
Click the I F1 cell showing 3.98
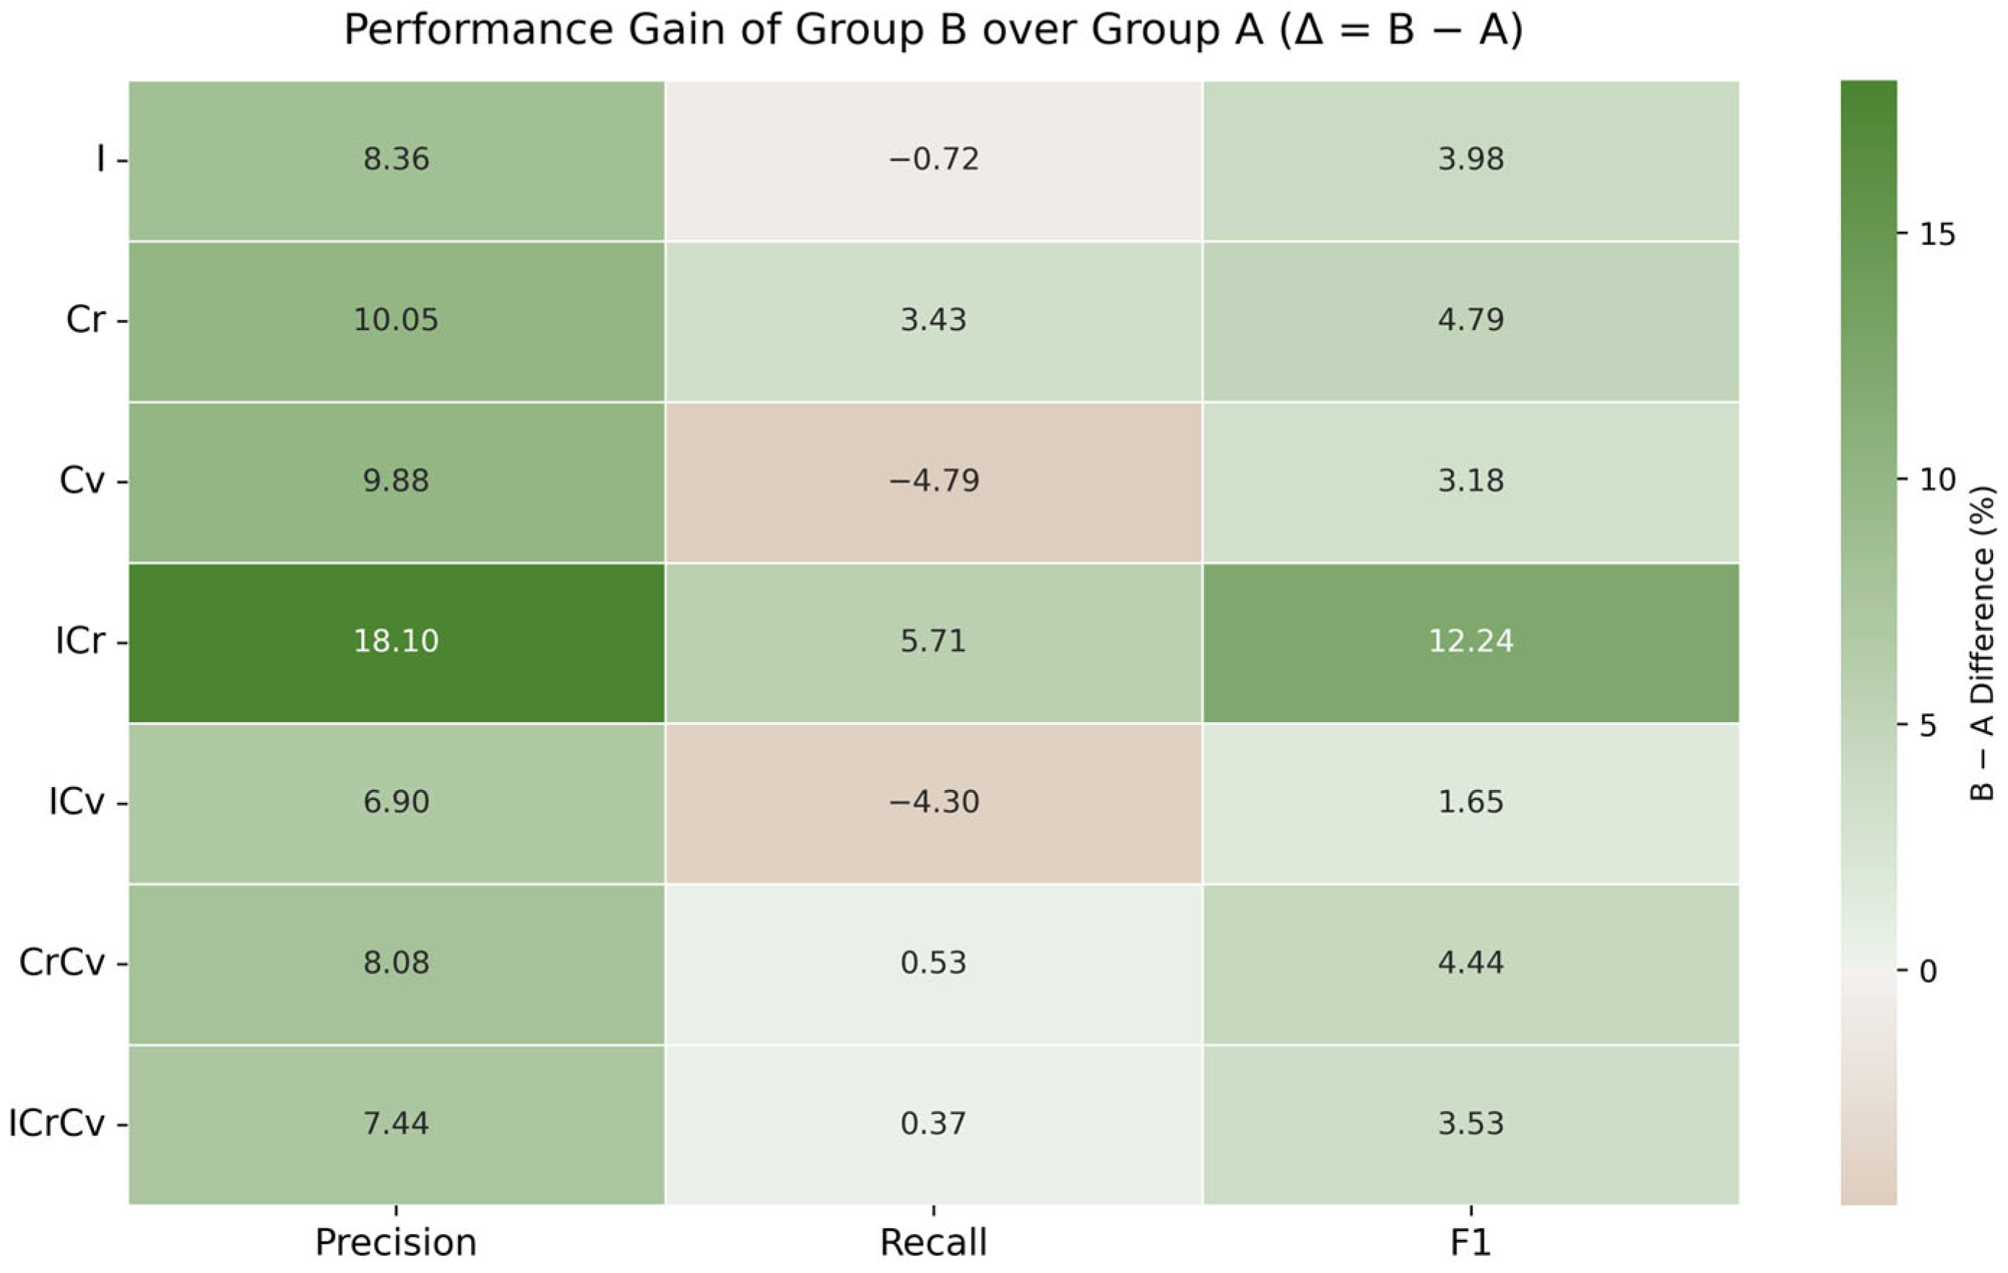1470,160
